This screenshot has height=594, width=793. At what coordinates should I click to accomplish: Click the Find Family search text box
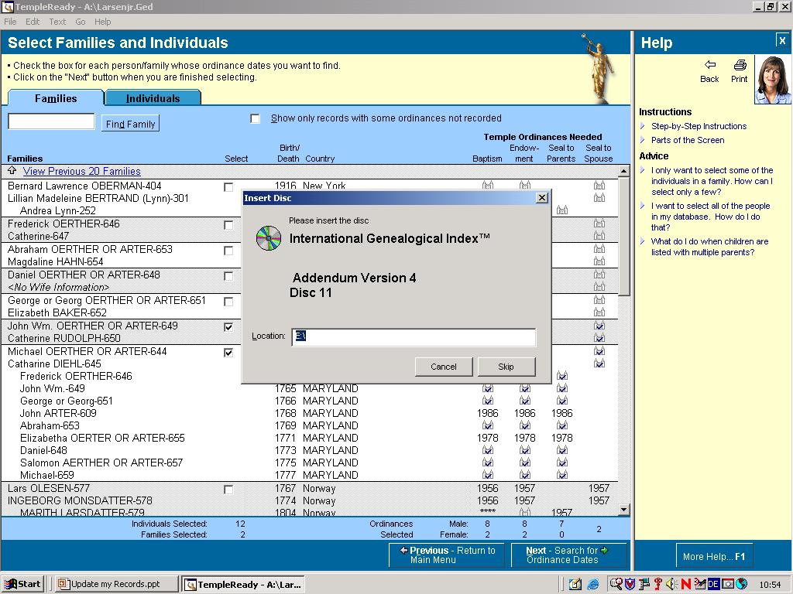point(51,121)
